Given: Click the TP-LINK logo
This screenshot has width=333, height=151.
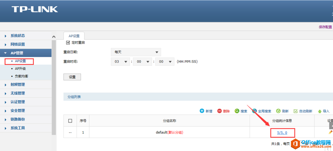Looking at the screenshot, I should pyautogui.click(x=35, y=9).
